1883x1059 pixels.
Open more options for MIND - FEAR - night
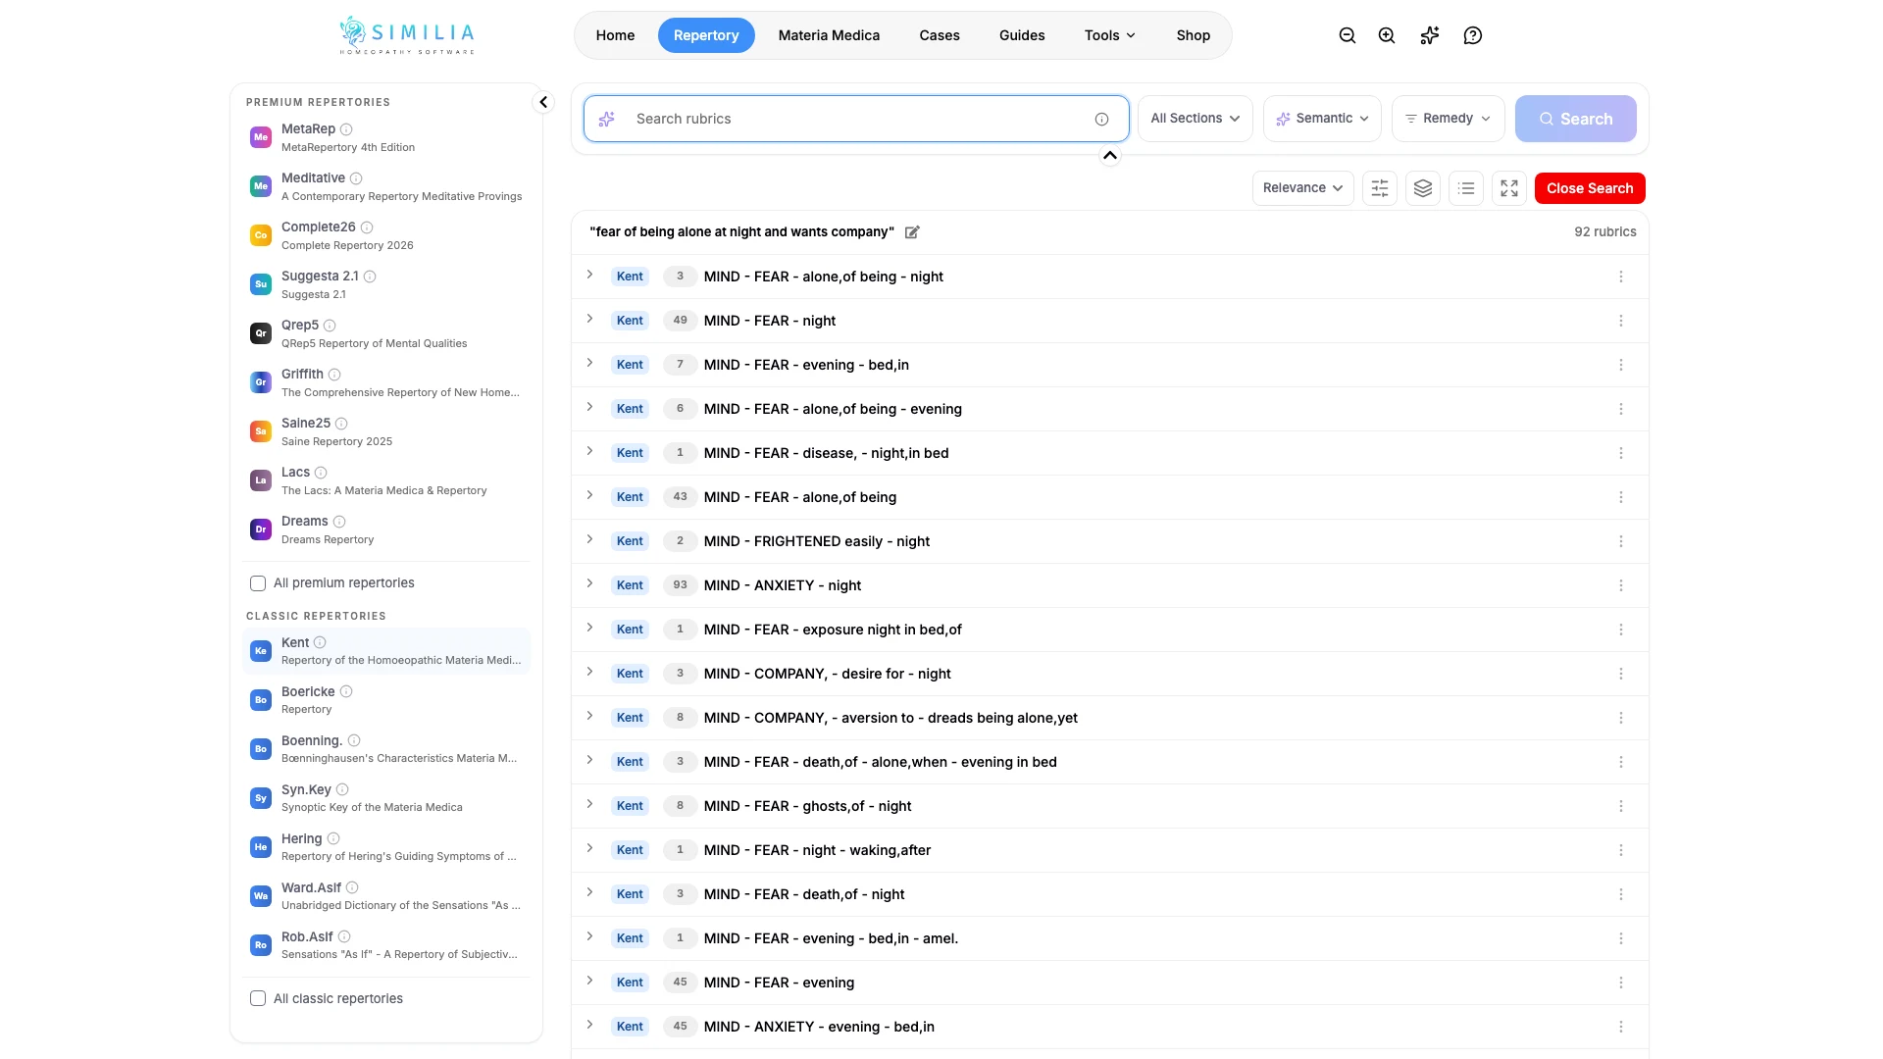coord(1621,321)
